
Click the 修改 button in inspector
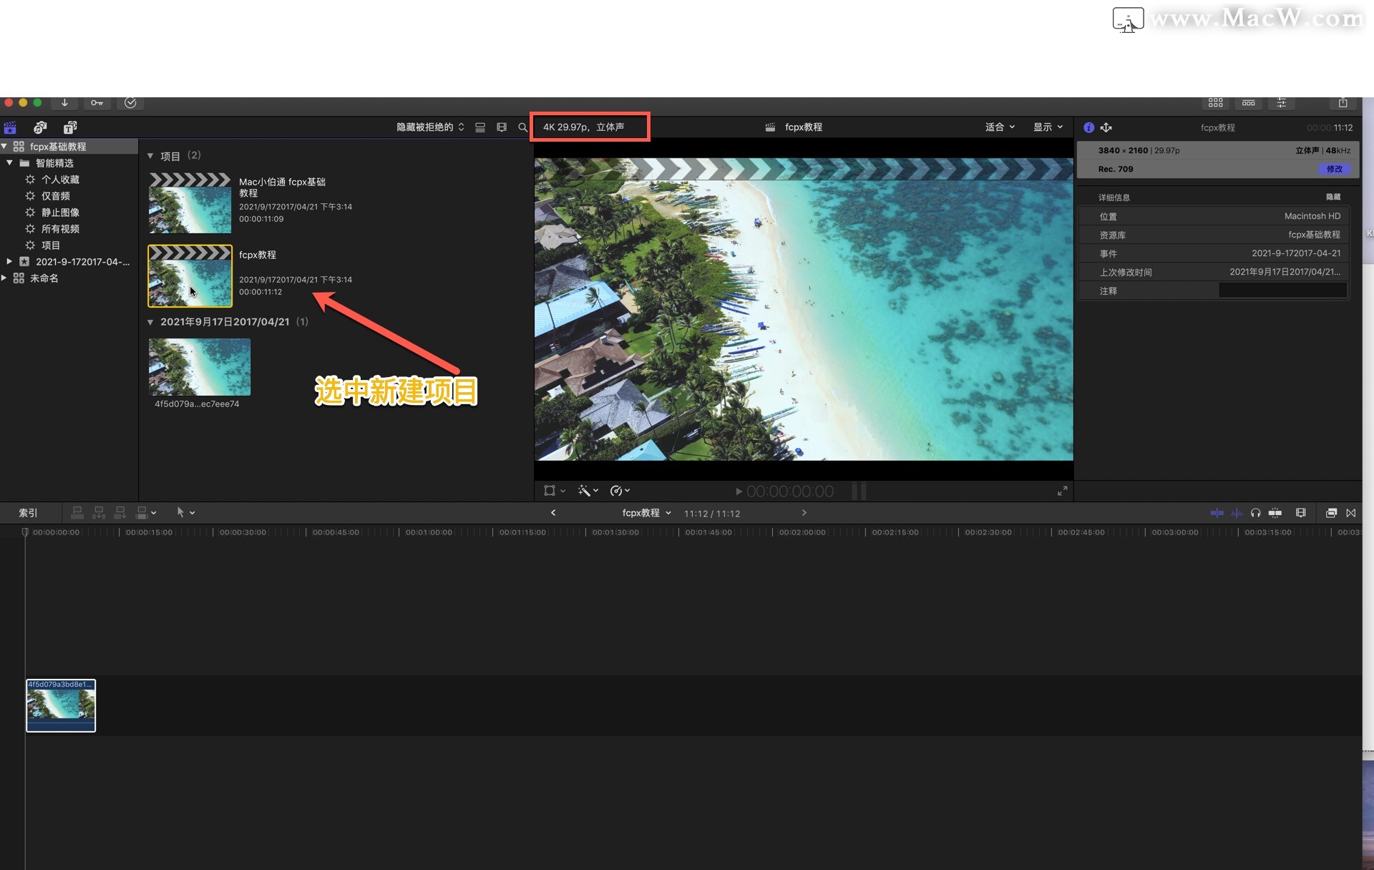[1334, 170]
